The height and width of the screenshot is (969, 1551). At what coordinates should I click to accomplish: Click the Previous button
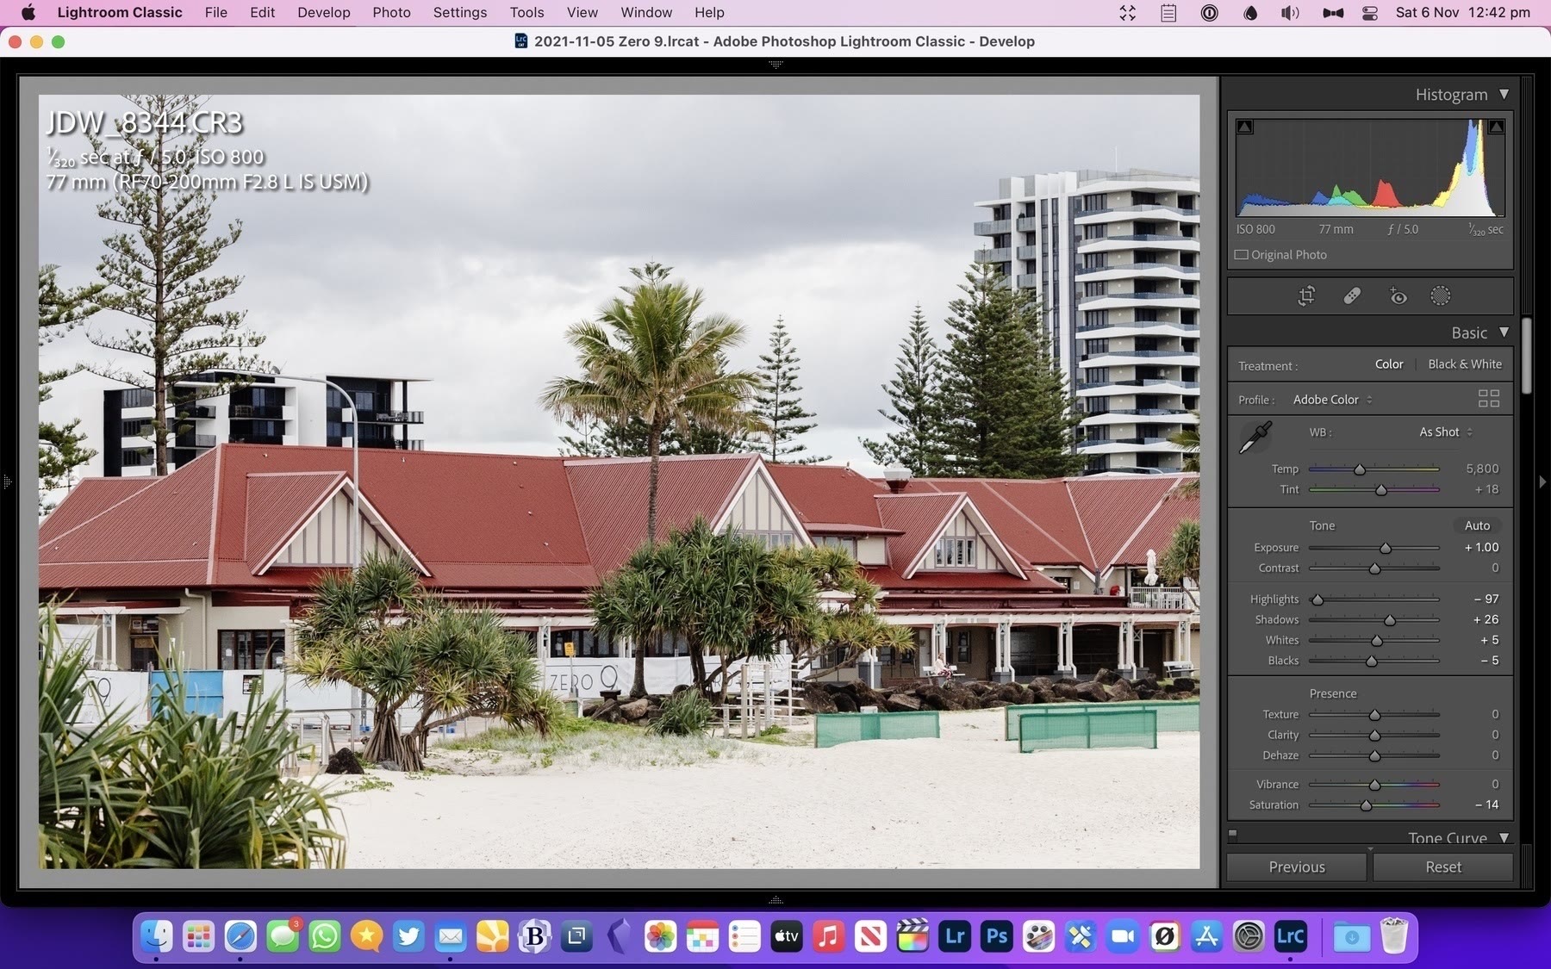click(x=1296, y=867)
